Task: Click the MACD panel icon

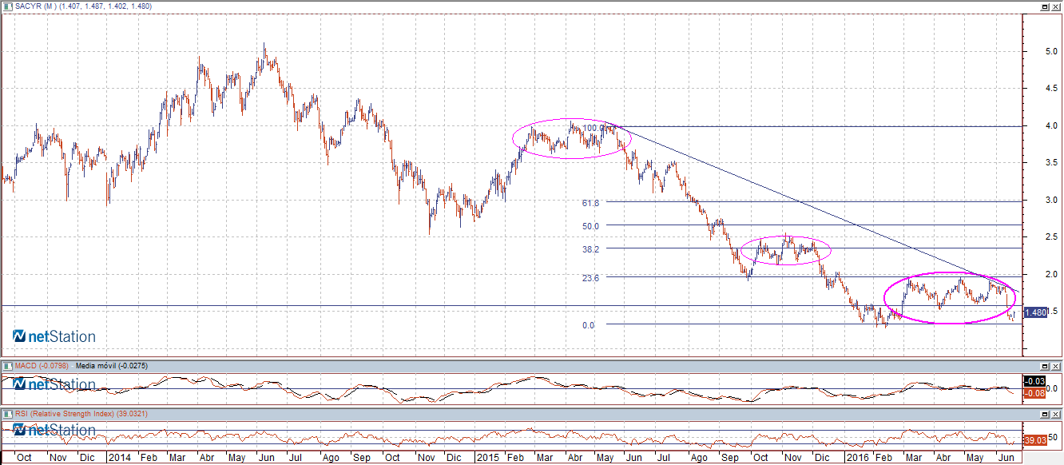Action: (7, 366)
